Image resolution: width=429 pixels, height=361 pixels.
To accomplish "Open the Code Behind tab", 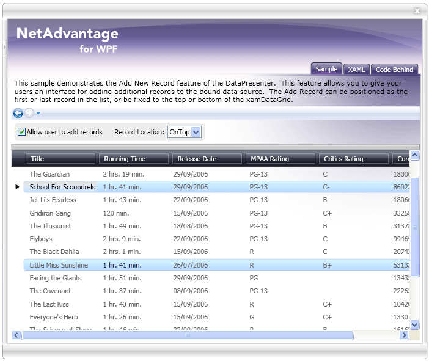I will pos(394,70).
